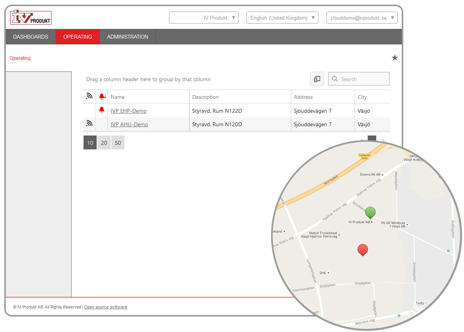Click the search magnifier icon
The image size is (464, 332).
335,79
